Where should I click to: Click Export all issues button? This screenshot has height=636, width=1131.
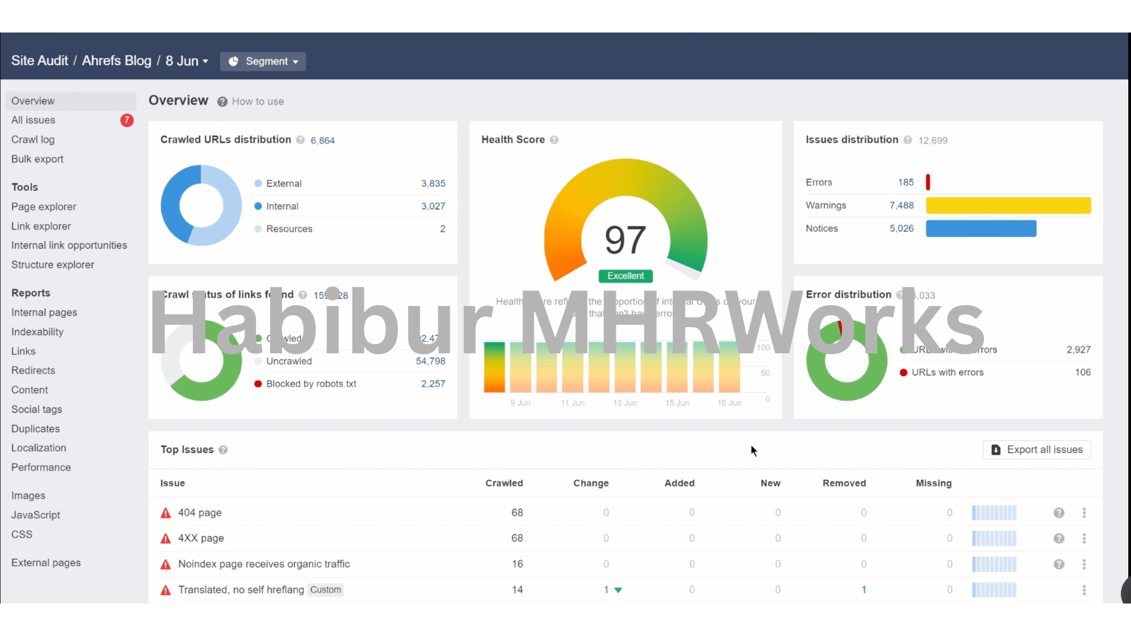coord(1036,450)
